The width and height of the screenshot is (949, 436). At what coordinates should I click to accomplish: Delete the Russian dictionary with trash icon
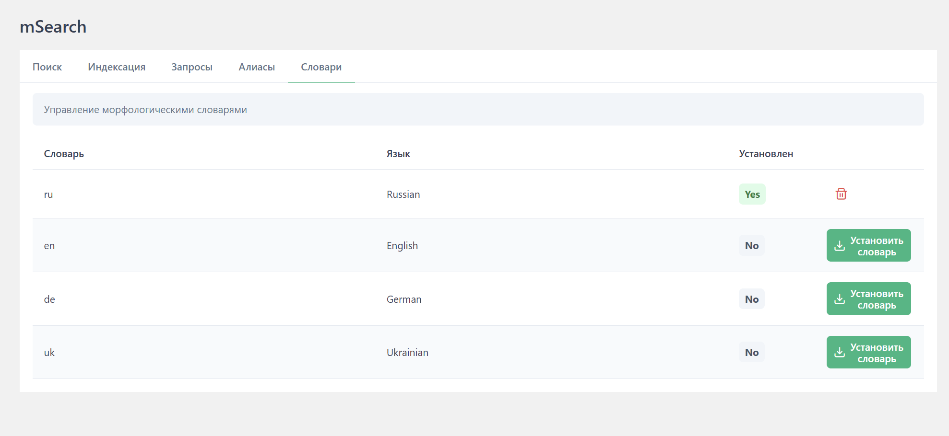(841, 194)
